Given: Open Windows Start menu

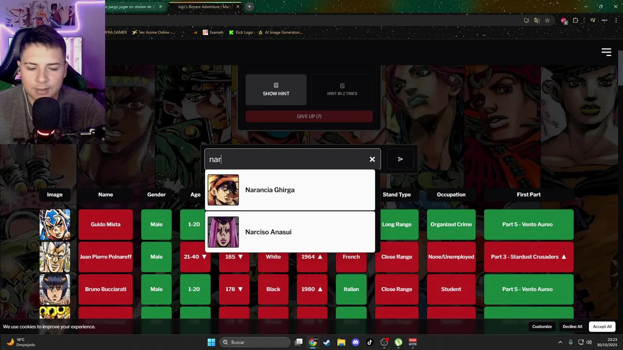Looking at the screenshot, I should click(x=211, y=342).
